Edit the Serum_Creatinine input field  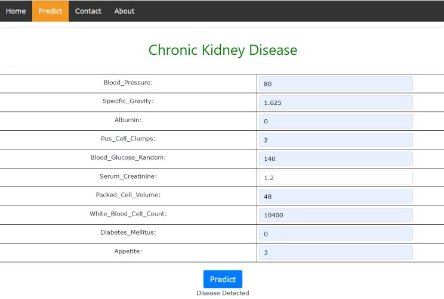[335, 177]
